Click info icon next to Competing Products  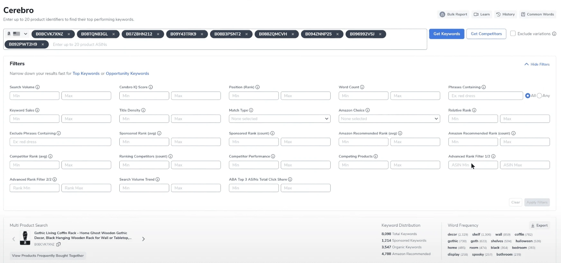point(376,156)
